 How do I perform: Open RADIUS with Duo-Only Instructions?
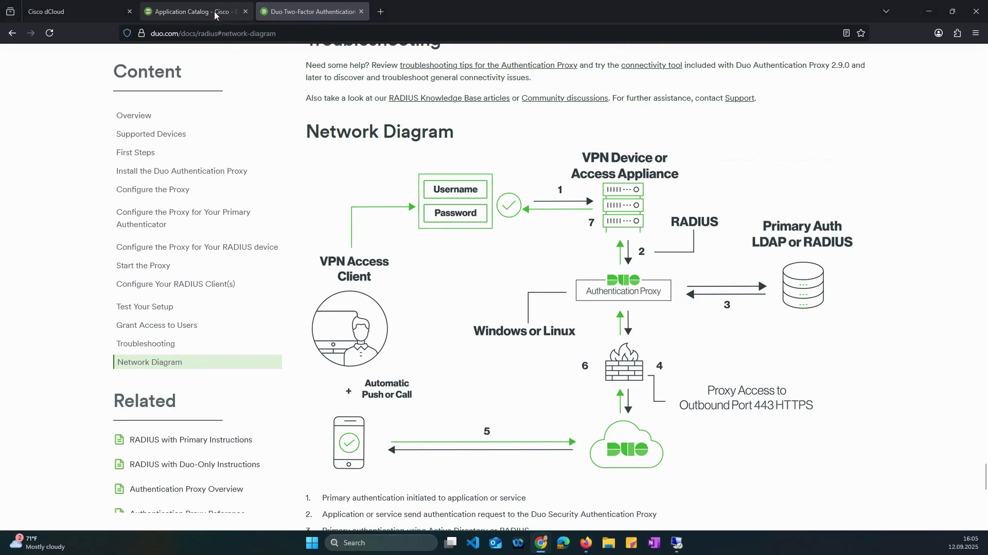(195, 465)
